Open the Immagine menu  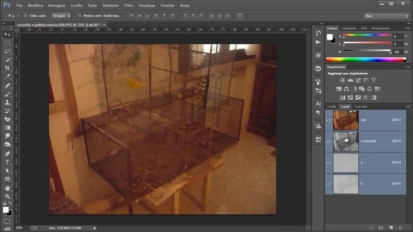click(x=56, y=5)
